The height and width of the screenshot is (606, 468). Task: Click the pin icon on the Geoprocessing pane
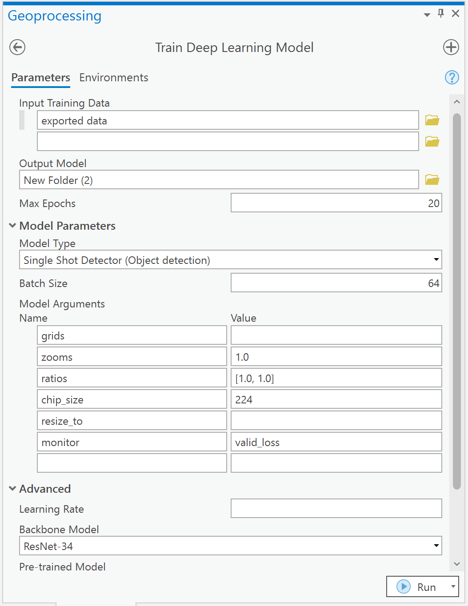[x=440, y=13]
